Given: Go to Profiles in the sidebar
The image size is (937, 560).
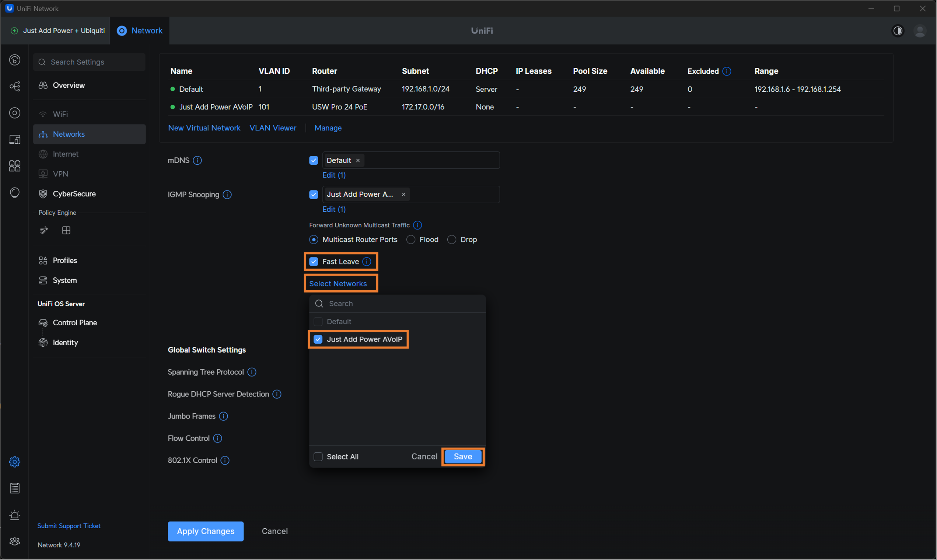Looking at the screenshot, I should (x=64, y=260).
